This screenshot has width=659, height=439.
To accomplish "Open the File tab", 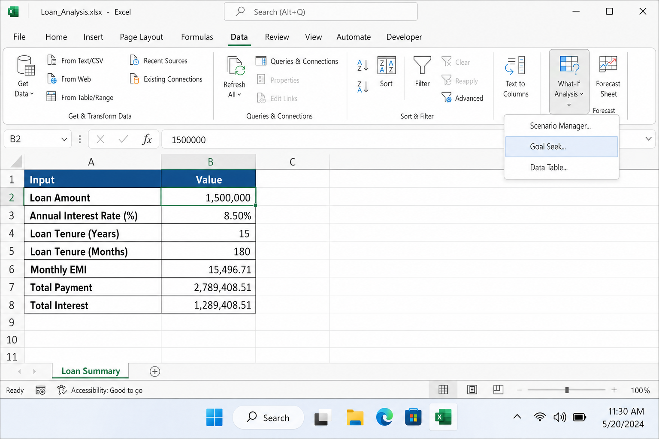I will [x=19, y=37].
